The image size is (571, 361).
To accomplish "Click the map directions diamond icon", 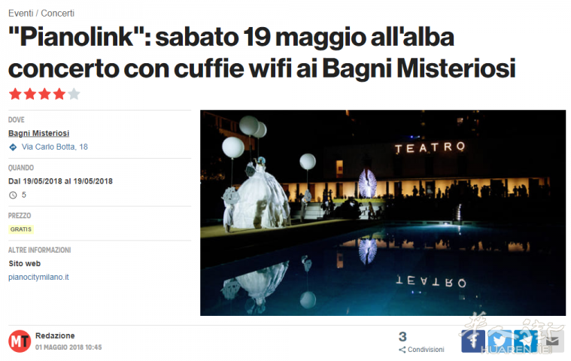I will (13, 147).
